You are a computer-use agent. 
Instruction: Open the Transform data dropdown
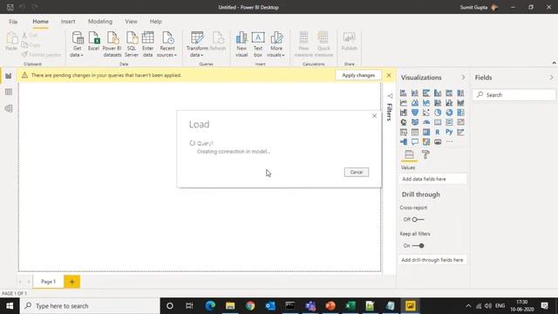(x=197, y=44)
